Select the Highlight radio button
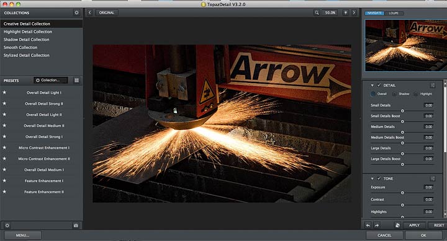447x241 pixels. [415, 94]
